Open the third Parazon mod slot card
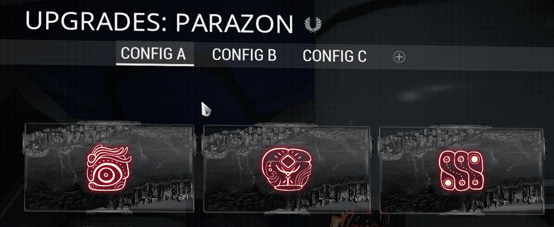The image size is (554, 227). 461,170
